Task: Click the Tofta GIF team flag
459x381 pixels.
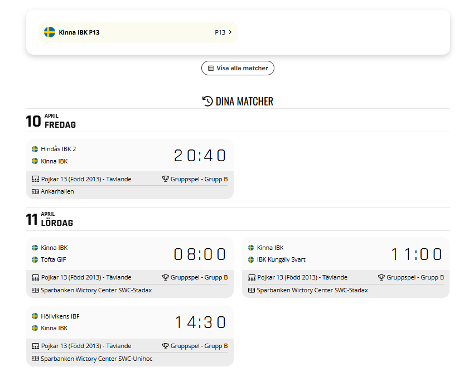Action: (35, 259)
